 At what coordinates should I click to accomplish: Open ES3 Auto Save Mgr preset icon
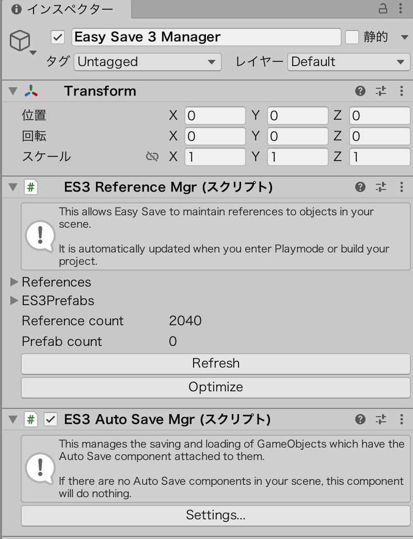(381, 419)
